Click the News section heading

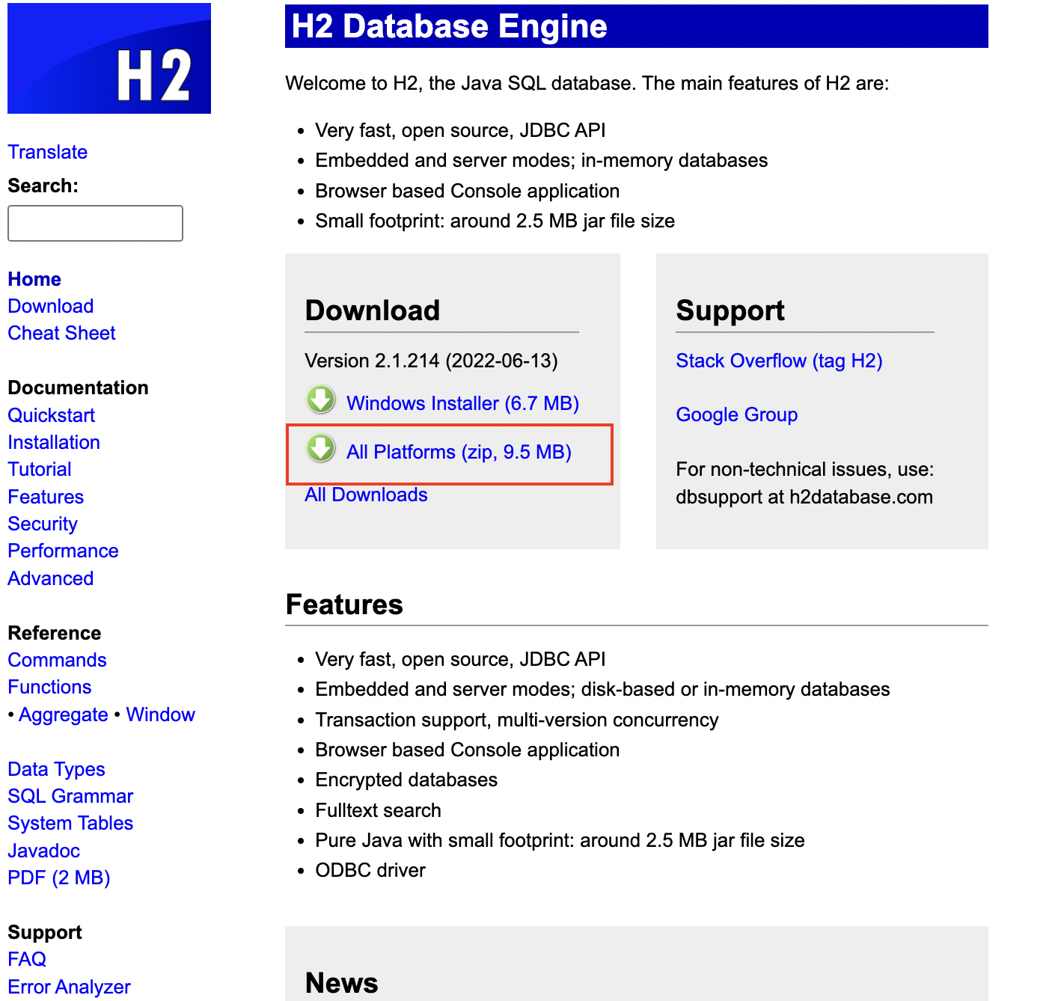[x=342, y=983]
